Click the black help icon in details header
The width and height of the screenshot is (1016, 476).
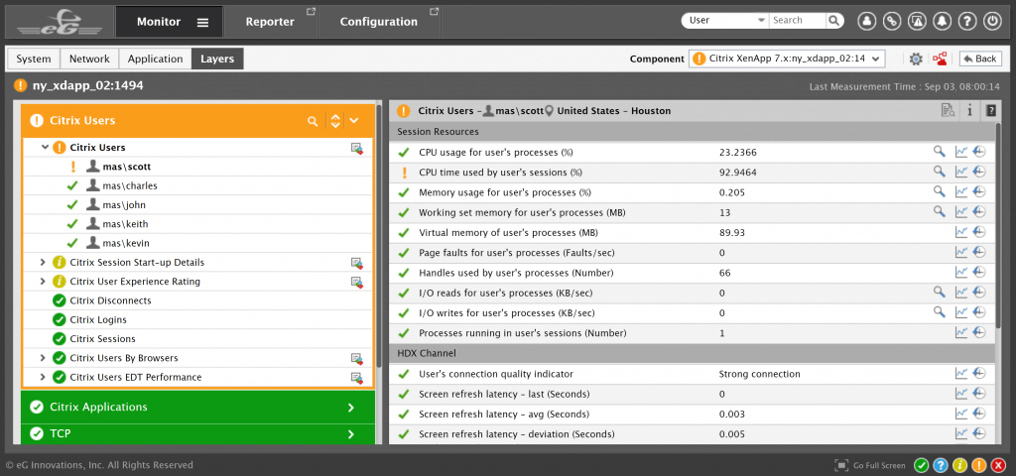pos(990,111)
